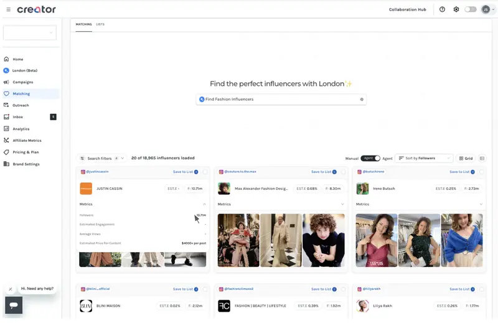
Task: Save Max Alexander to list
Action: [x=324, y=172]
